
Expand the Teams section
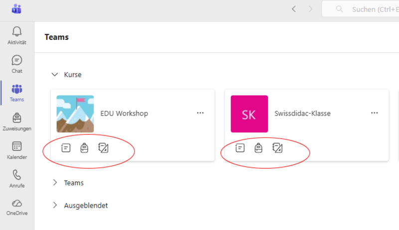pyautogui.click(x=55, y=183)
